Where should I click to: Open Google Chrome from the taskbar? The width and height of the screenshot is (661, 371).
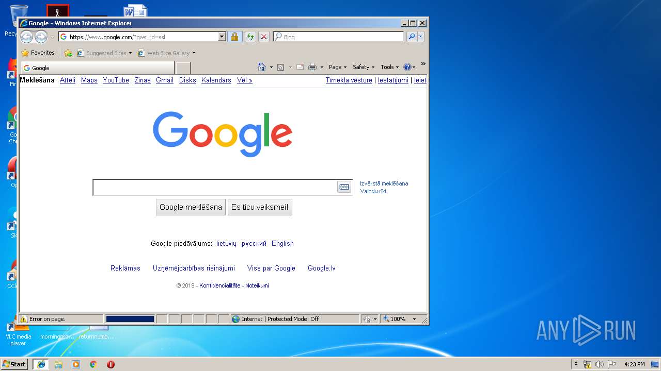(93, 364)
